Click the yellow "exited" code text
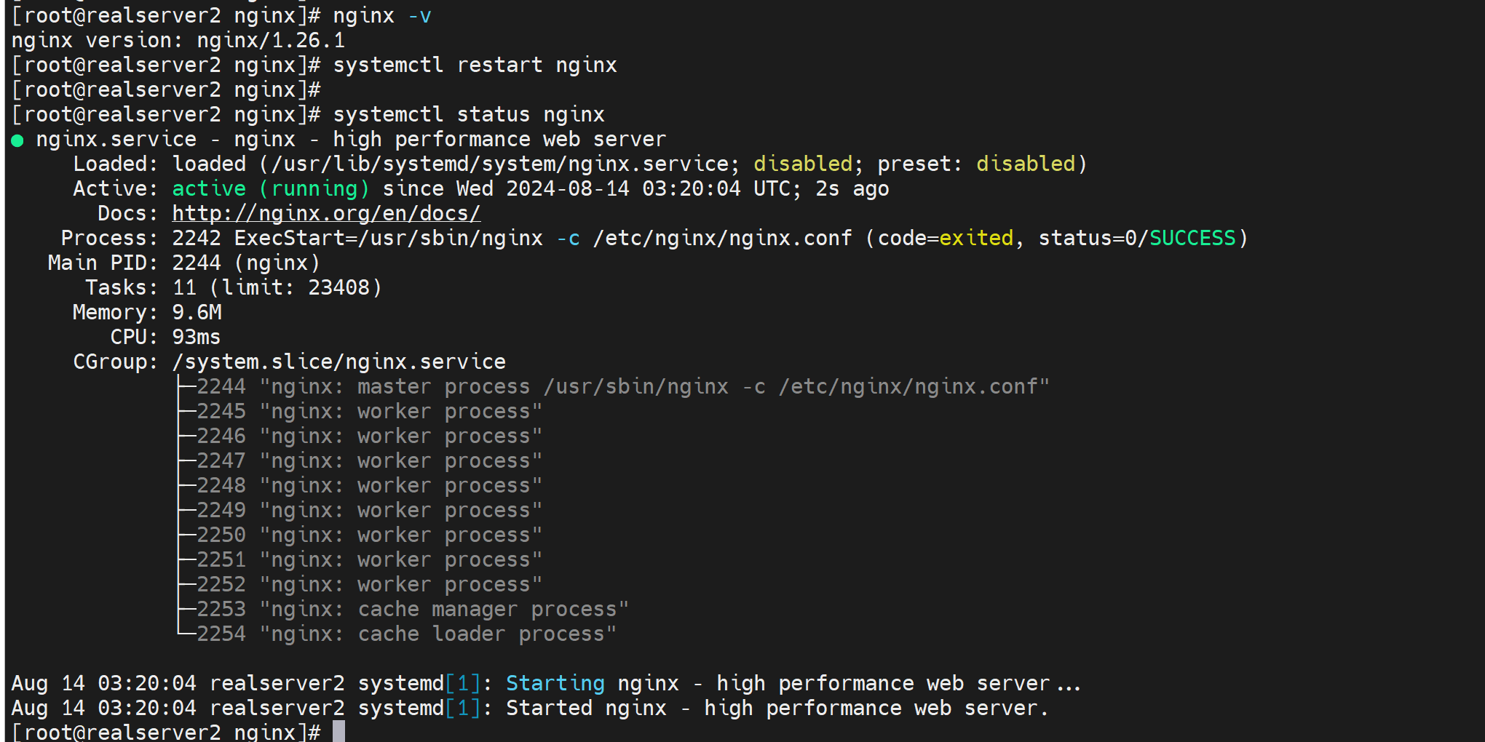1485x742 pixels. point(975,238)
